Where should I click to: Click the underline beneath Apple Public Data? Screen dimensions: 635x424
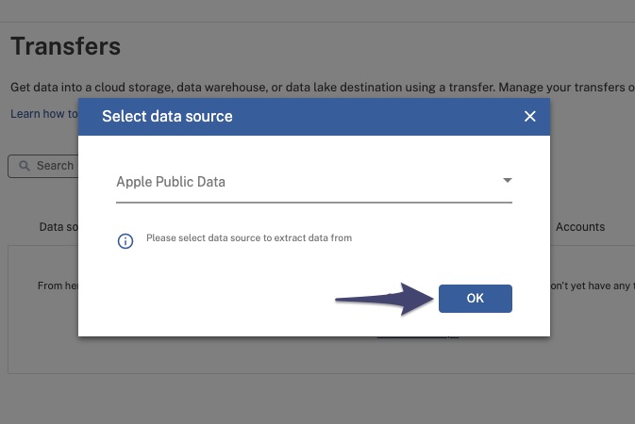pos(314,202)
